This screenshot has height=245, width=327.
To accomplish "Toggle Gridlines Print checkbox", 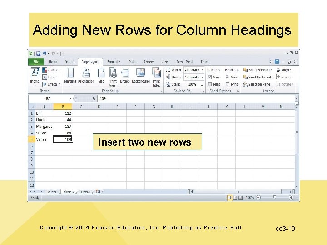I will 210,84.
